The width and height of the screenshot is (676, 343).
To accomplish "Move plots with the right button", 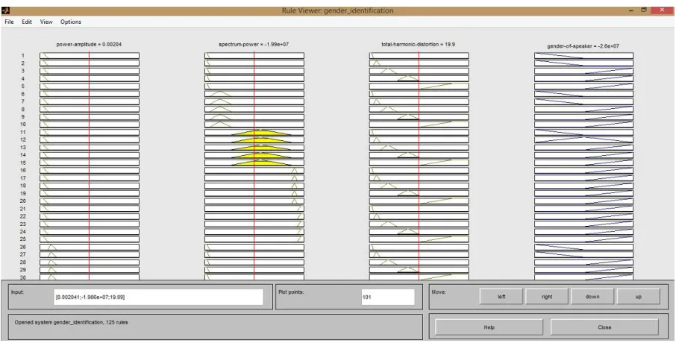I will [x=547, y=297].
